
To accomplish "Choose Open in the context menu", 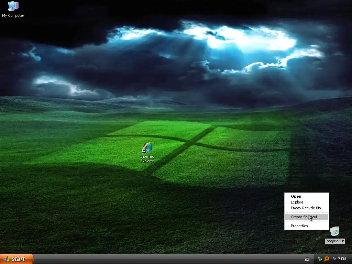I will [x=307, y=196].
